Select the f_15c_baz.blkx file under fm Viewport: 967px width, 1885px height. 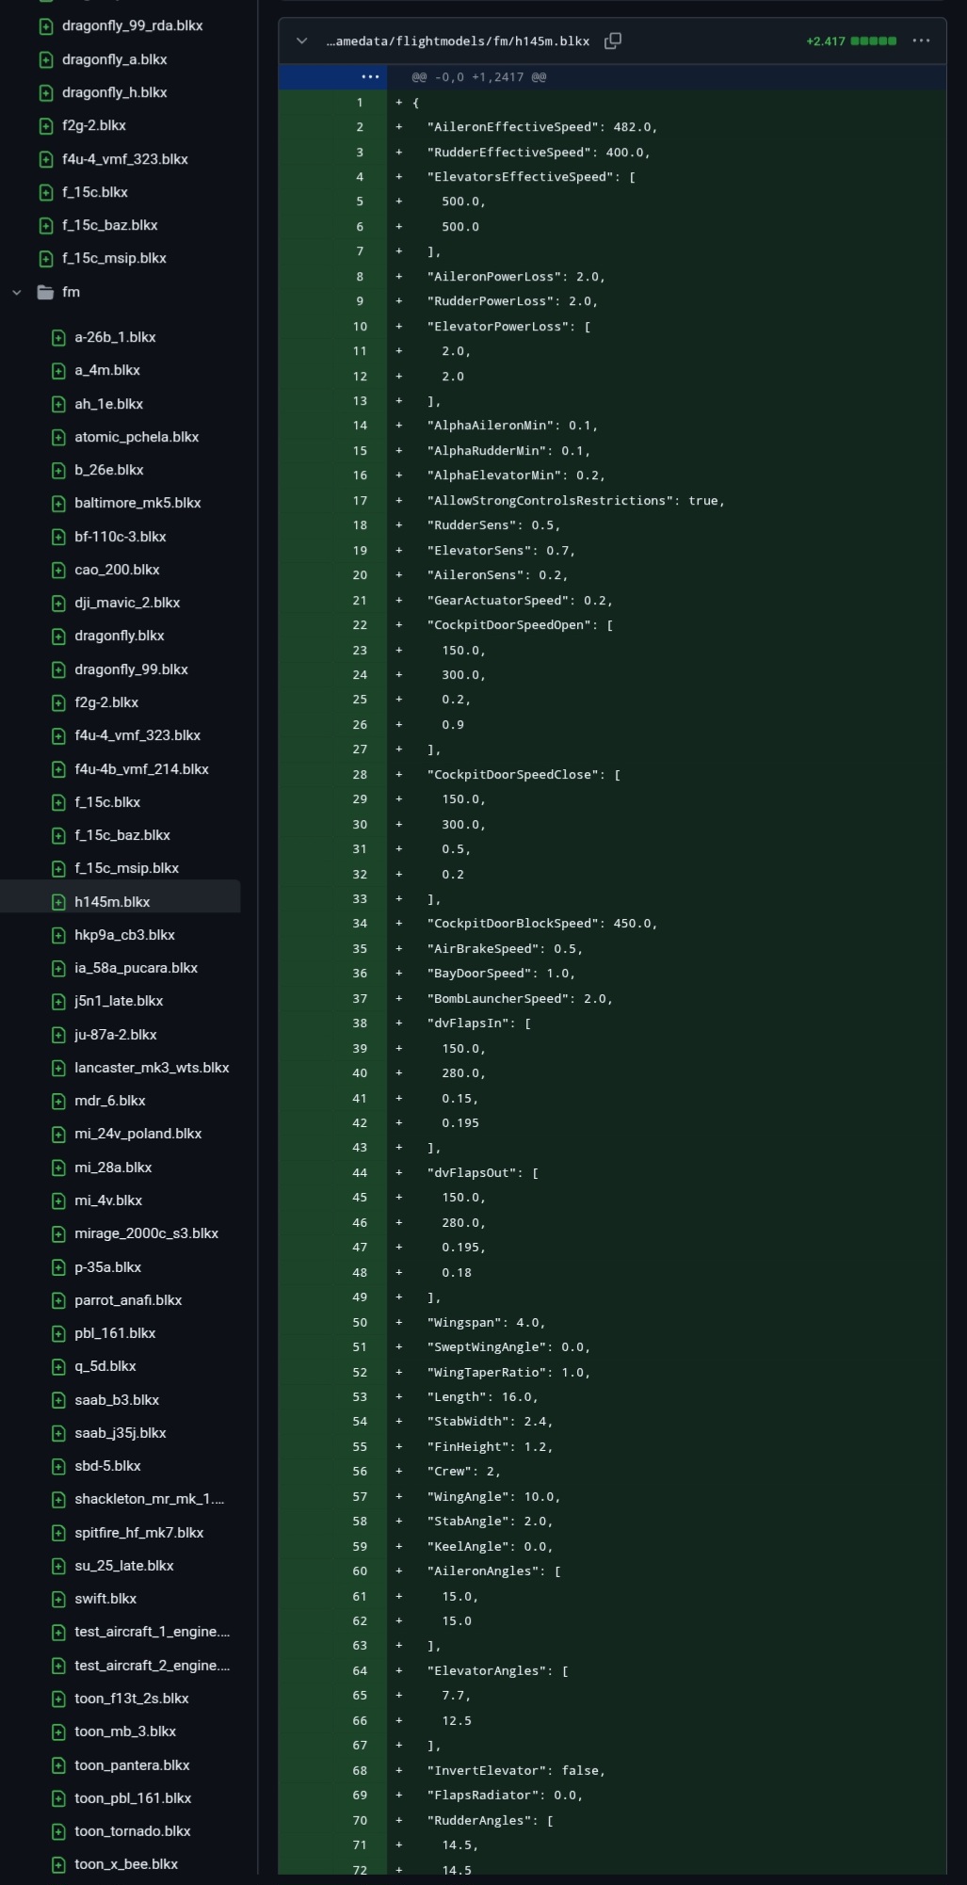[122, 835]
